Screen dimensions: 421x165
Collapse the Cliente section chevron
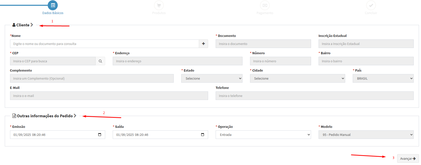(x=32, y=25)
